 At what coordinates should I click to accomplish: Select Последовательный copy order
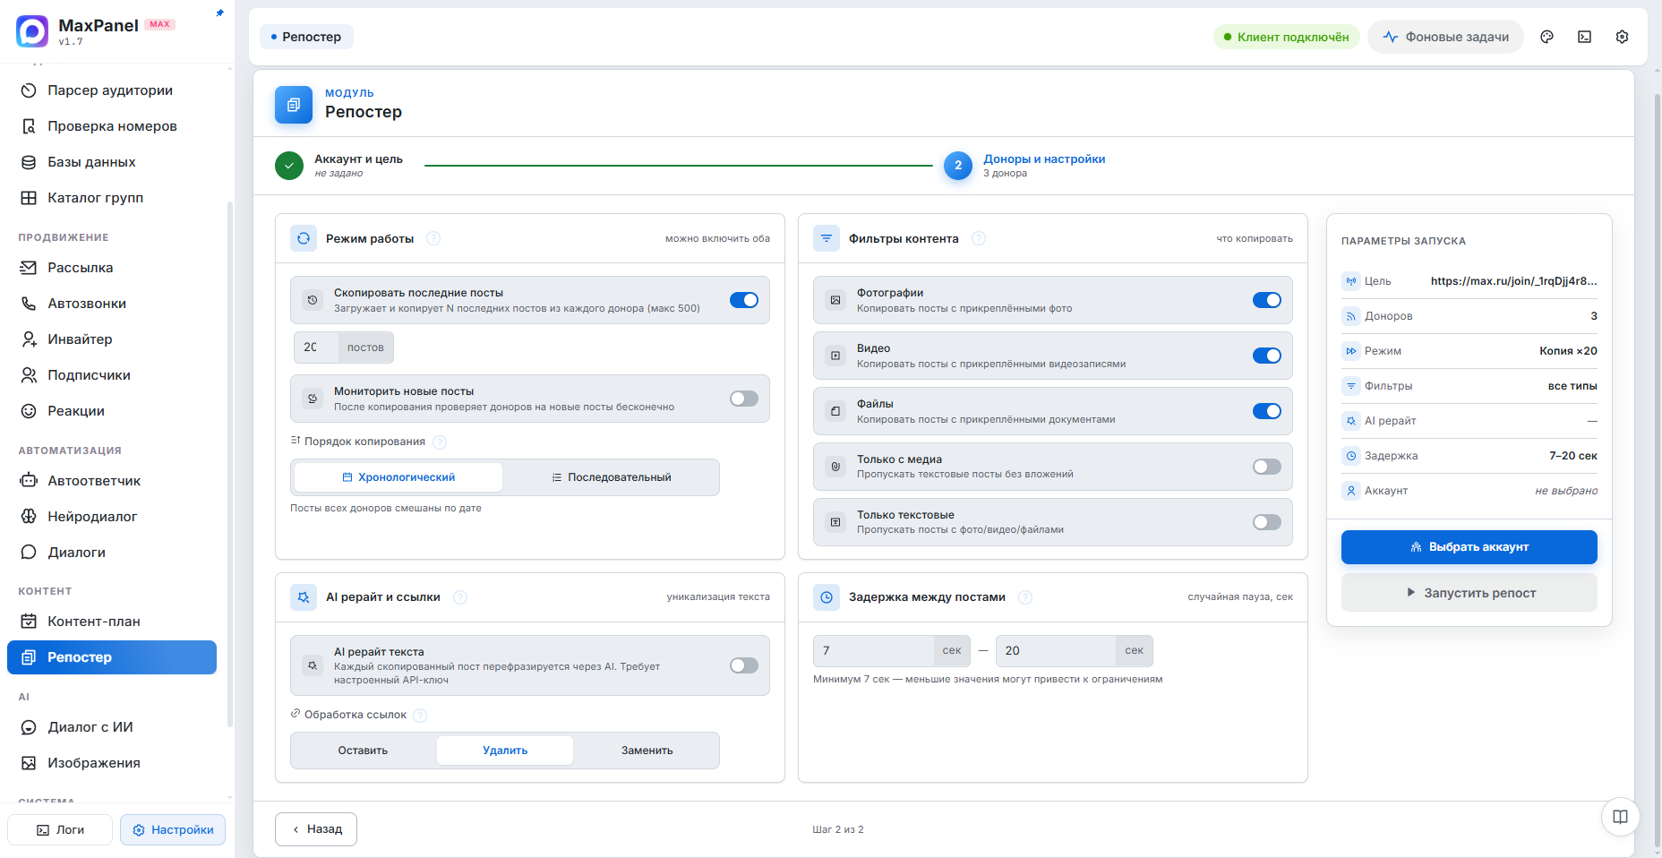tap(612, 477)
